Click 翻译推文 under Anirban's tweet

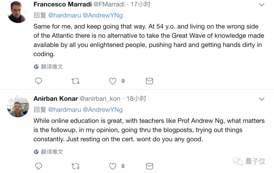(x=52, y=152)
